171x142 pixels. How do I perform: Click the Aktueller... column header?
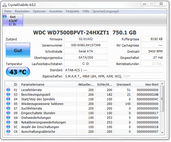[x=86, y=84]
